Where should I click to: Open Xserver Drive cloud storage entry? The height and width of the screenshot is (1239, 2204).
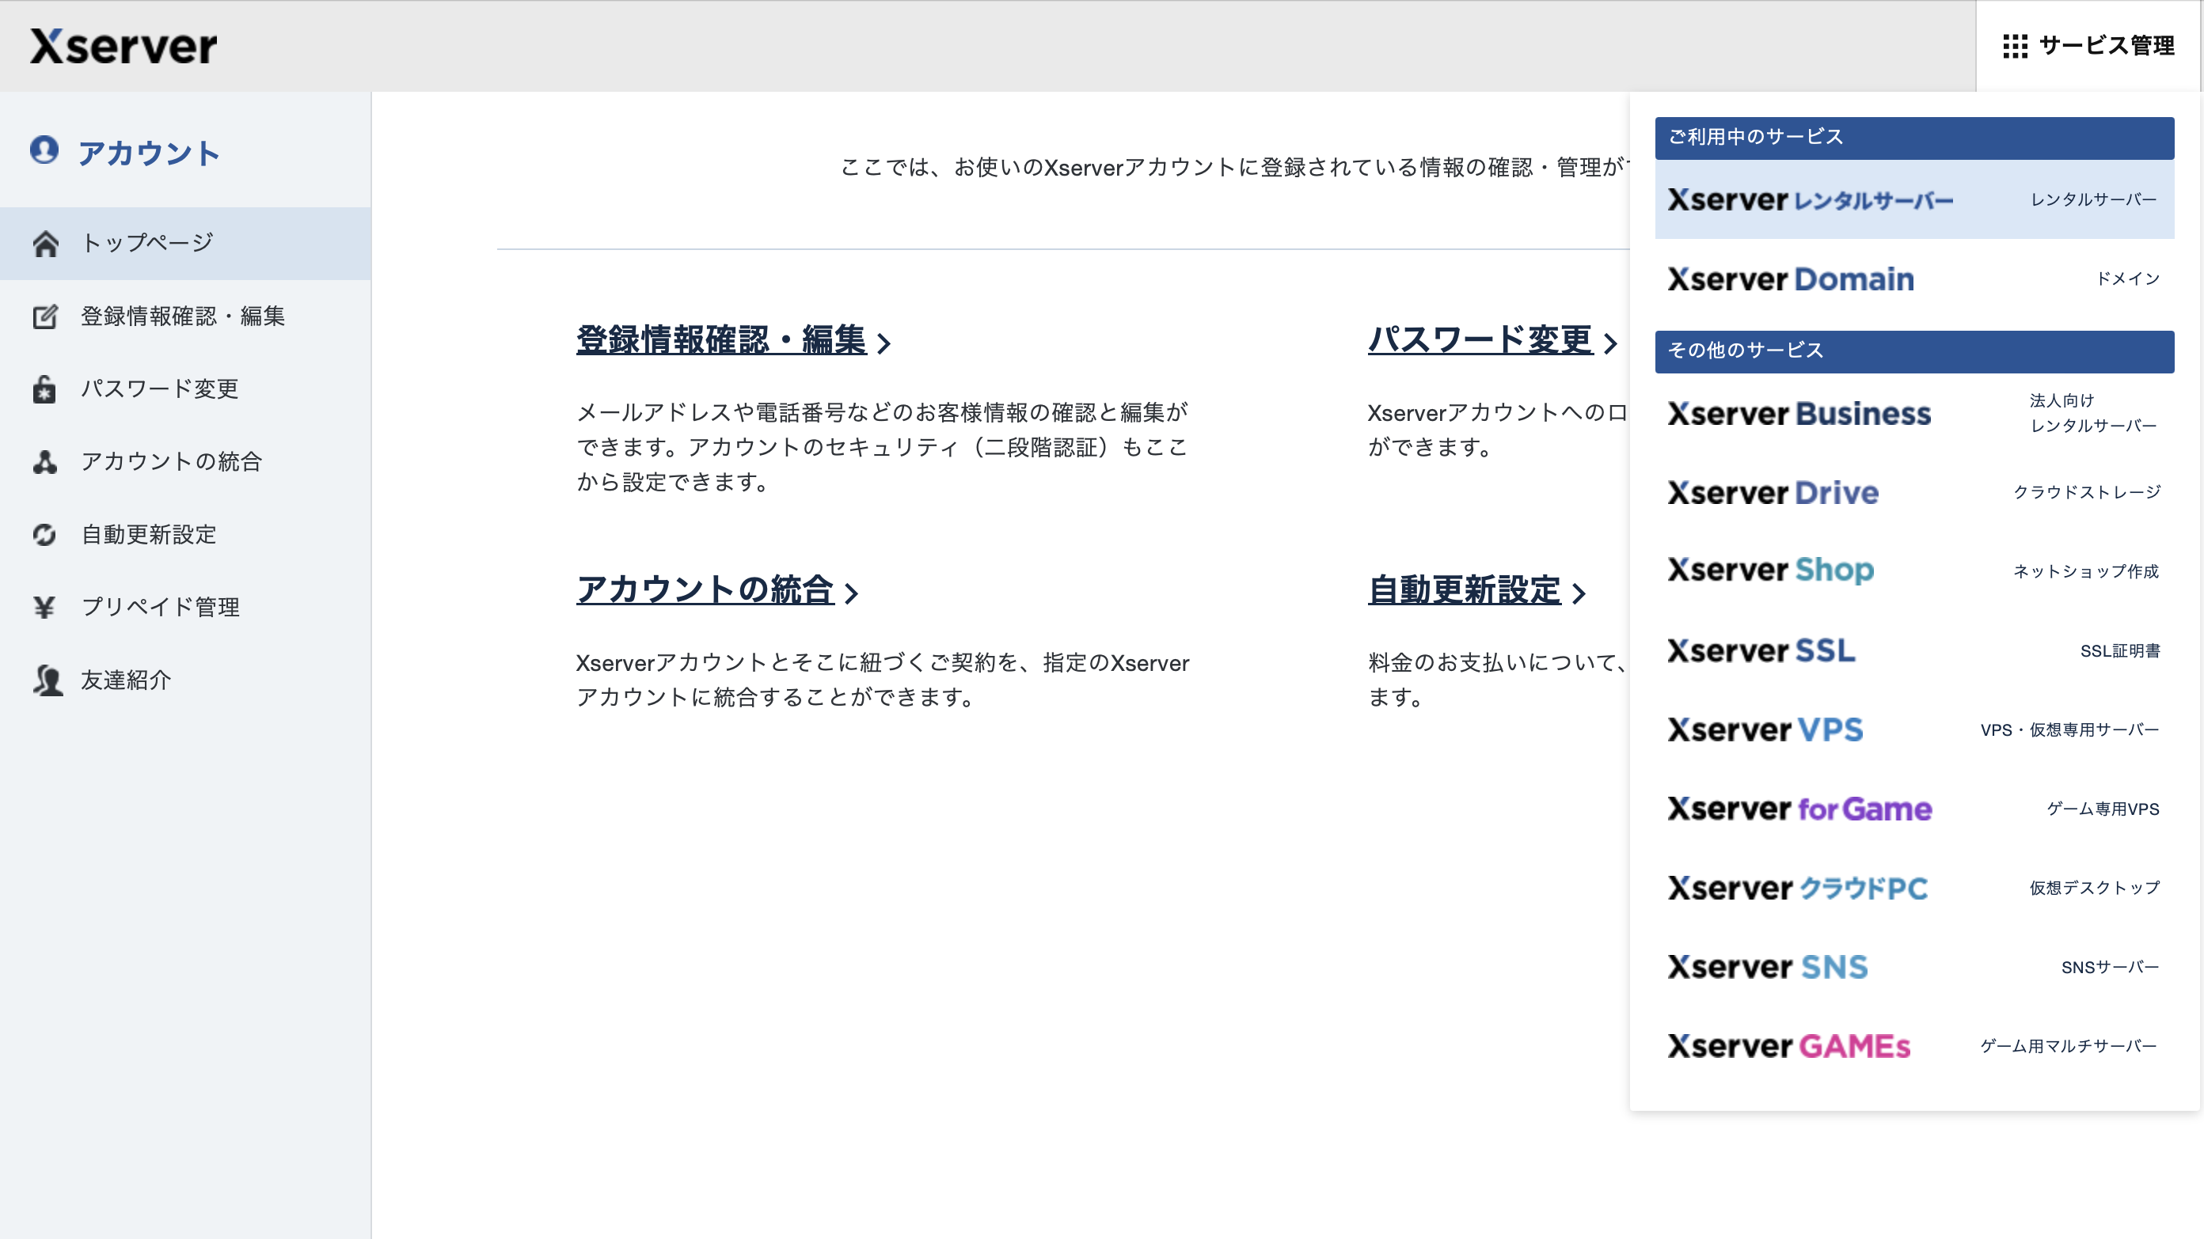click(1913, 493)
